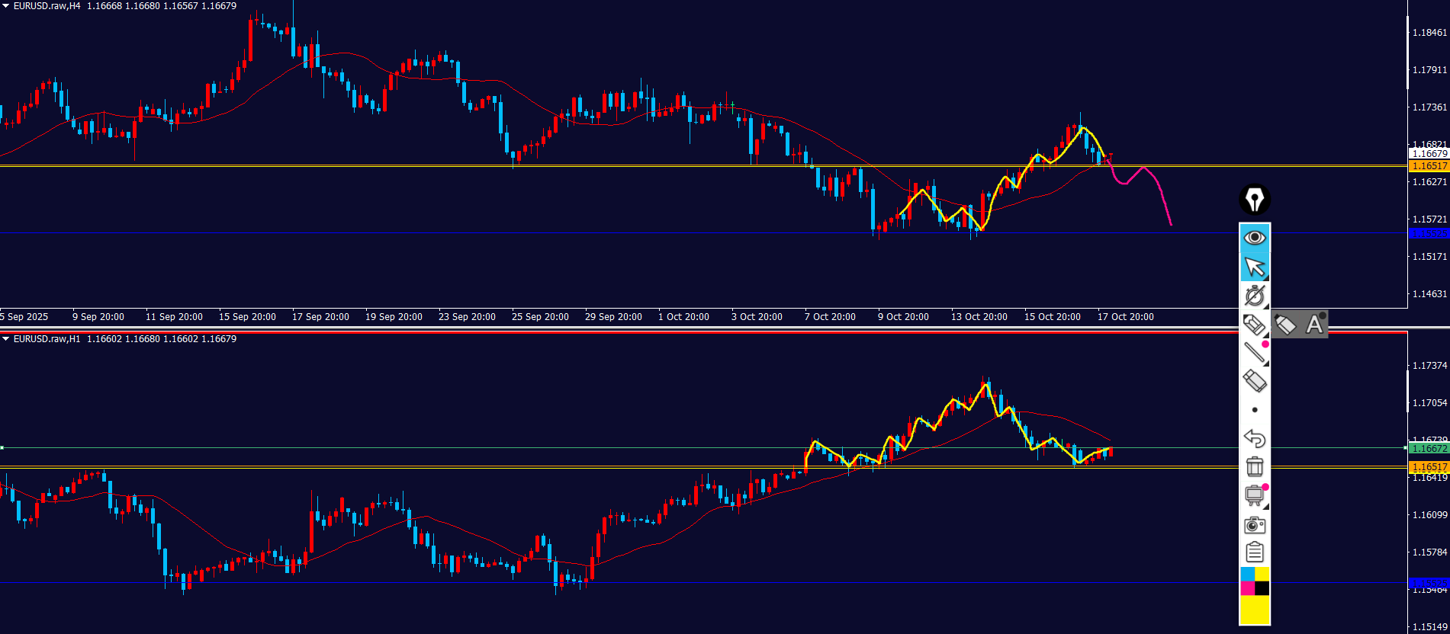Click the clipboard icon in the toolbar
Screen dimensions: 1450x634
1255,552
